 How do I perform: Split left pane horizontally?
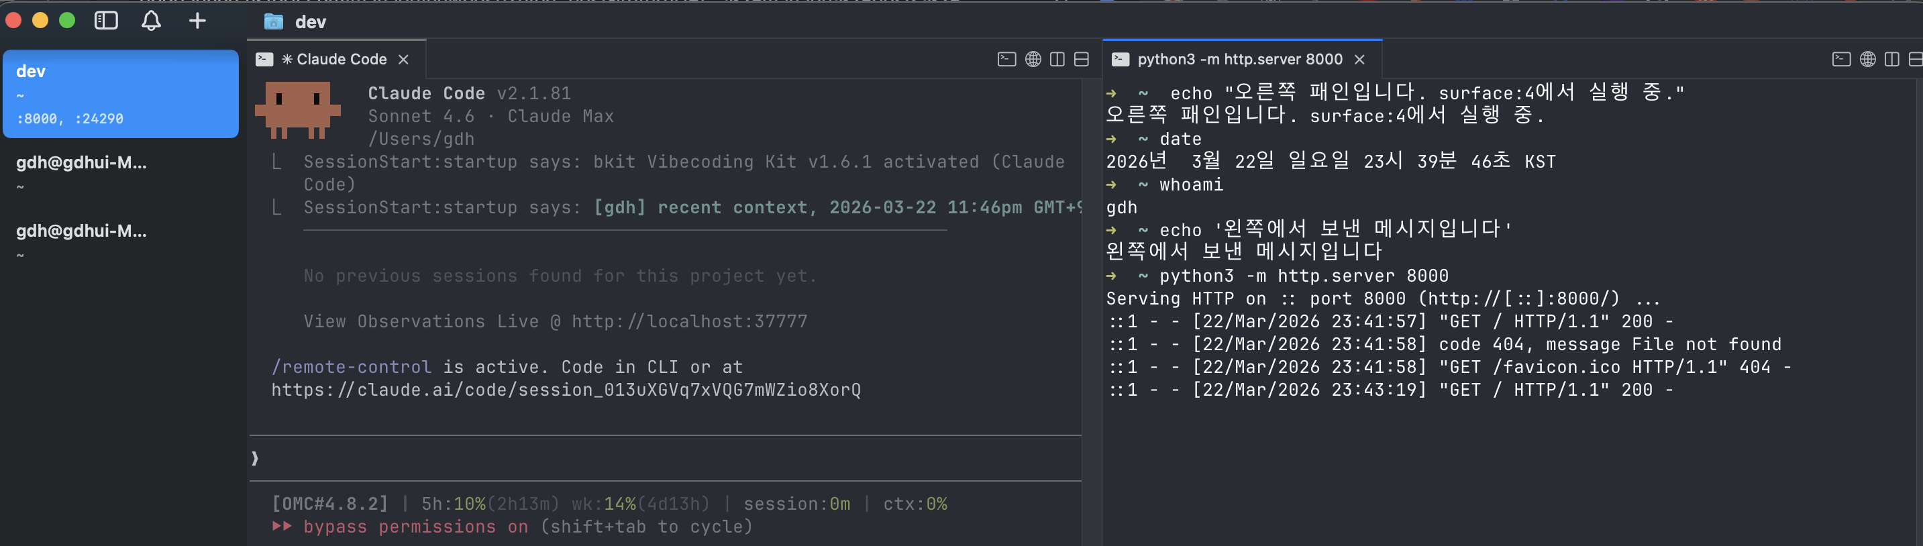click(1082, 59)
